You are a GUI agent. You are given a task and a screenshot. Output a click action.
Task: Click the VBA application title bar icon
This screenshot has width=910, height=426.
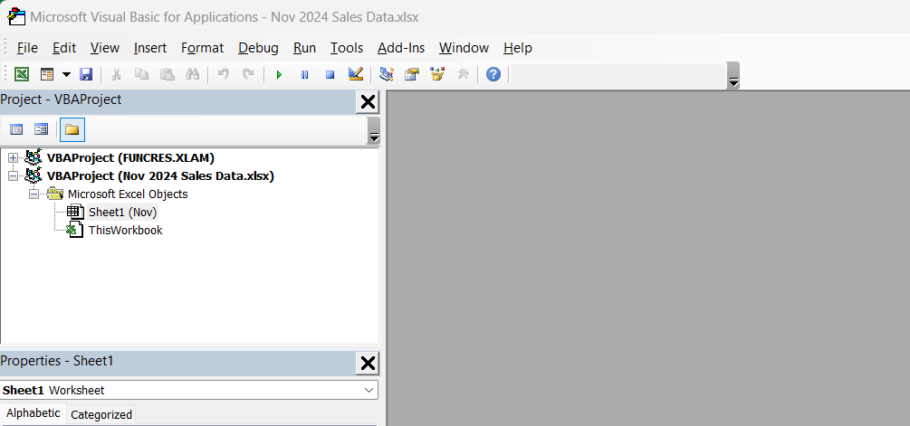[x=17, y=17]
